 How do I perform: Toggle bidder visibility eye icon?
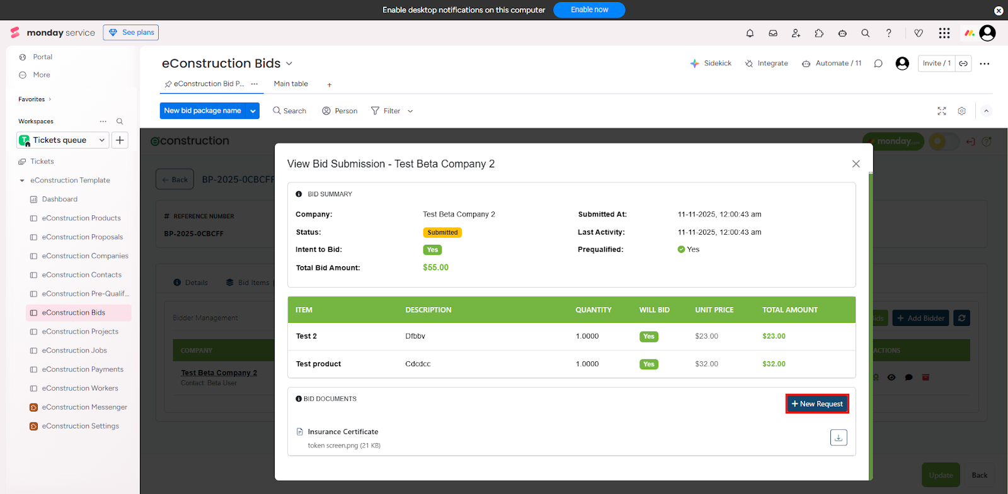click(x=891, y=378)
